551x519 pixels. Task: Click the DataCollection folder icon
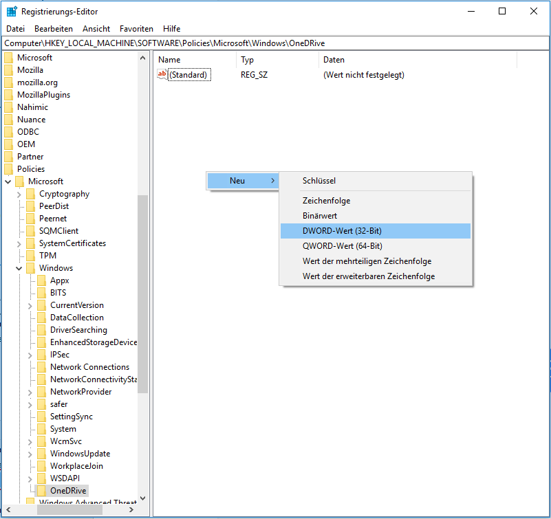(x=41, y=318)
